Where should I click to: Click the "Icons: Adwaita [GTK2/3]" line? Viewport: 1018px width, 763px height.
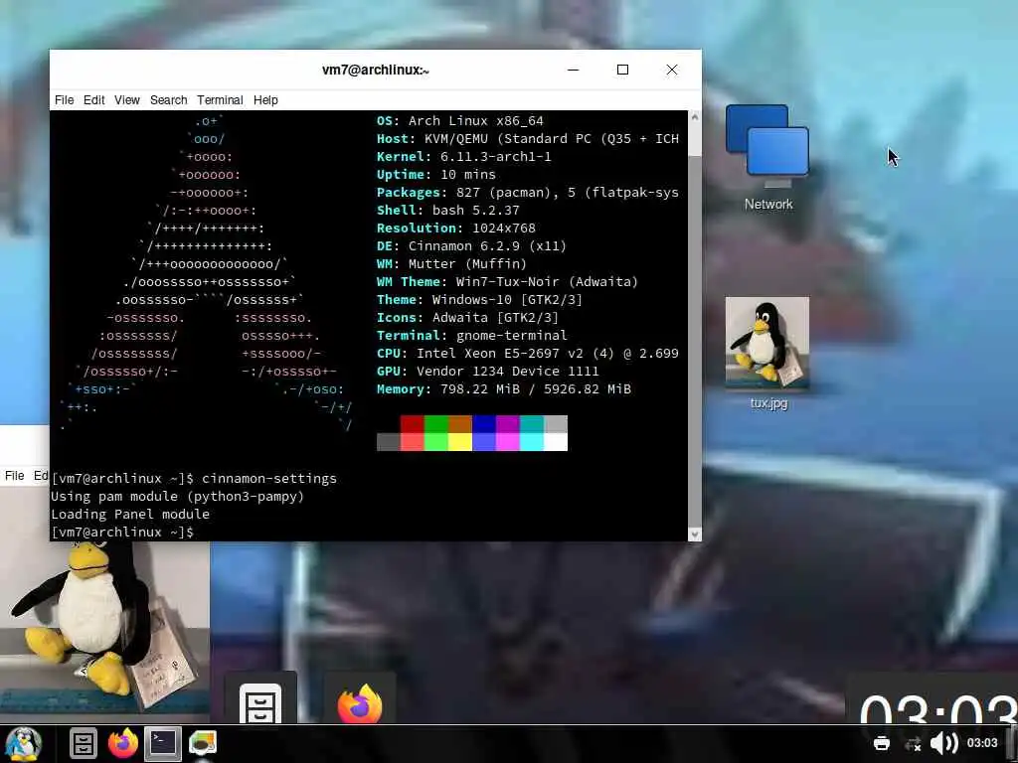click(467, 317)
